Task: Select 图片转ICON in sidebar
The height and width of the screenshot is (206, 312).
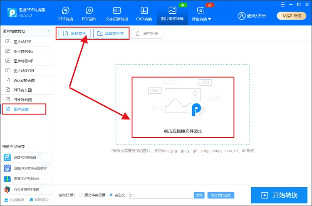Action: pos(27,71)
